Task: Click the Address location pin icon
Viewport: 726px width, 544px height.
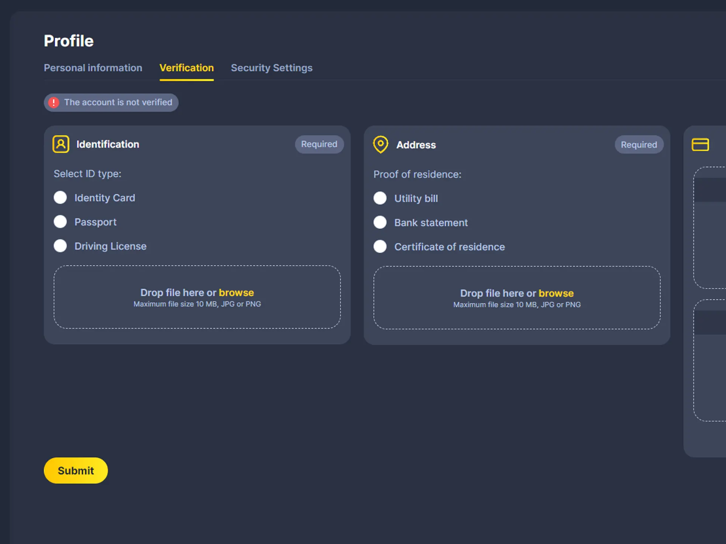Action: (x=380, y=144)
